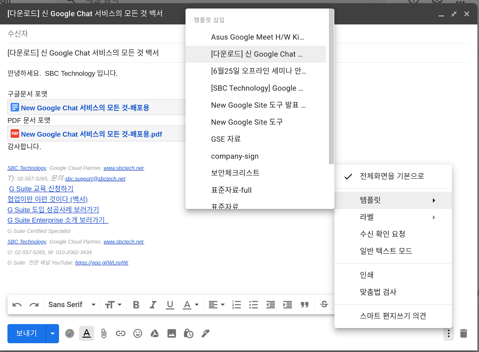Insert a bulleted list
The image size is (479, 352).
click(x=254, y=305)
